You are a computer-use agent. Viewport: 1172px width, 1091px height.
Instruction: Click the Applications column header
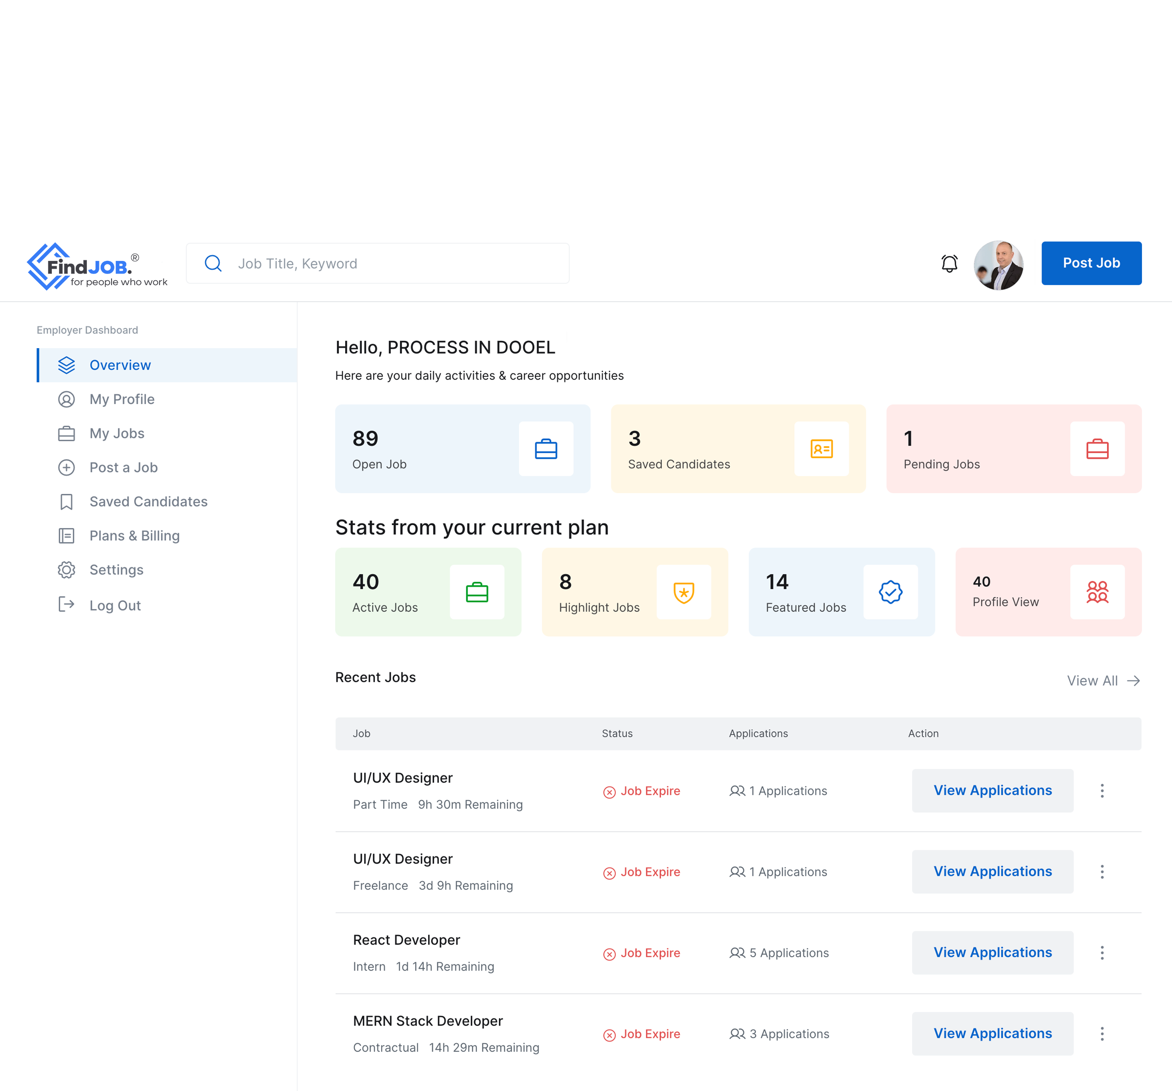click(758, 733)
